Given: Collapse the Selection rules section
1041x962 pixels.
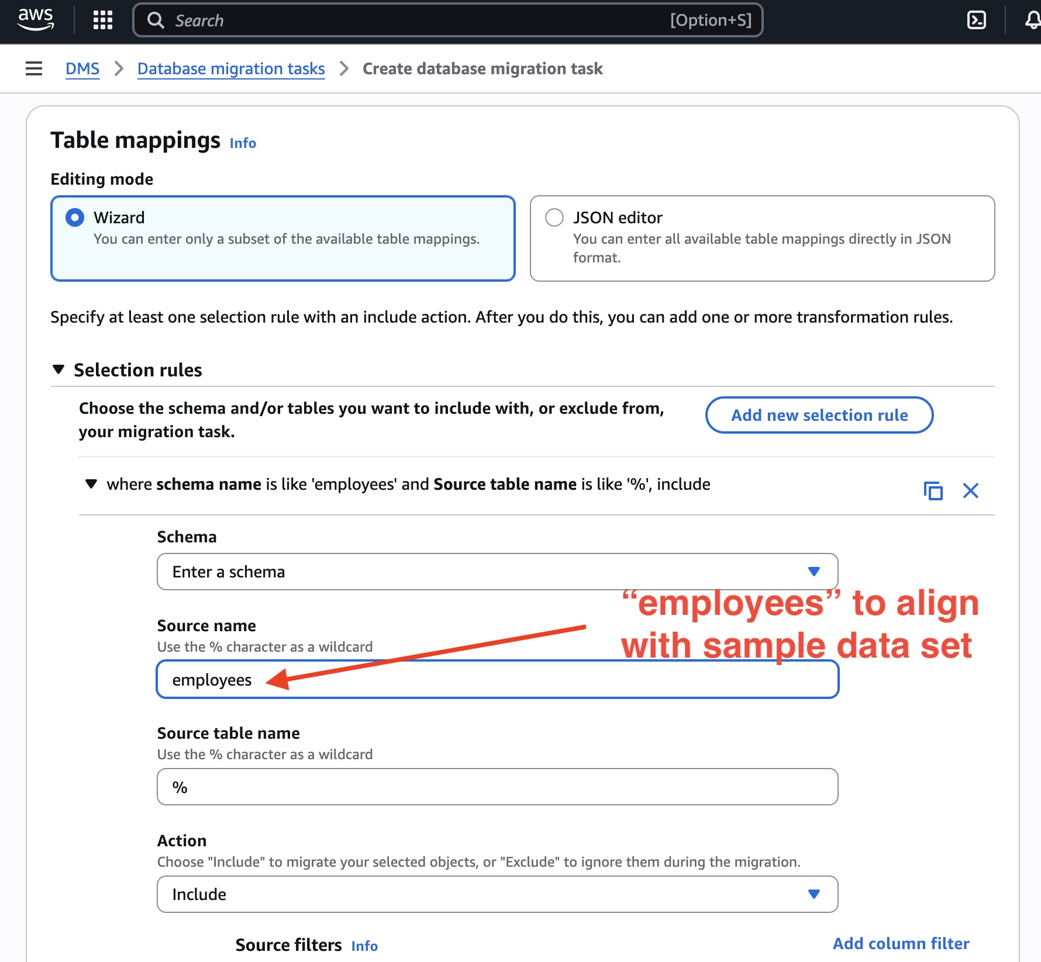Looking at the screenshot, I should pyautogui.click(x=58, y=369).
